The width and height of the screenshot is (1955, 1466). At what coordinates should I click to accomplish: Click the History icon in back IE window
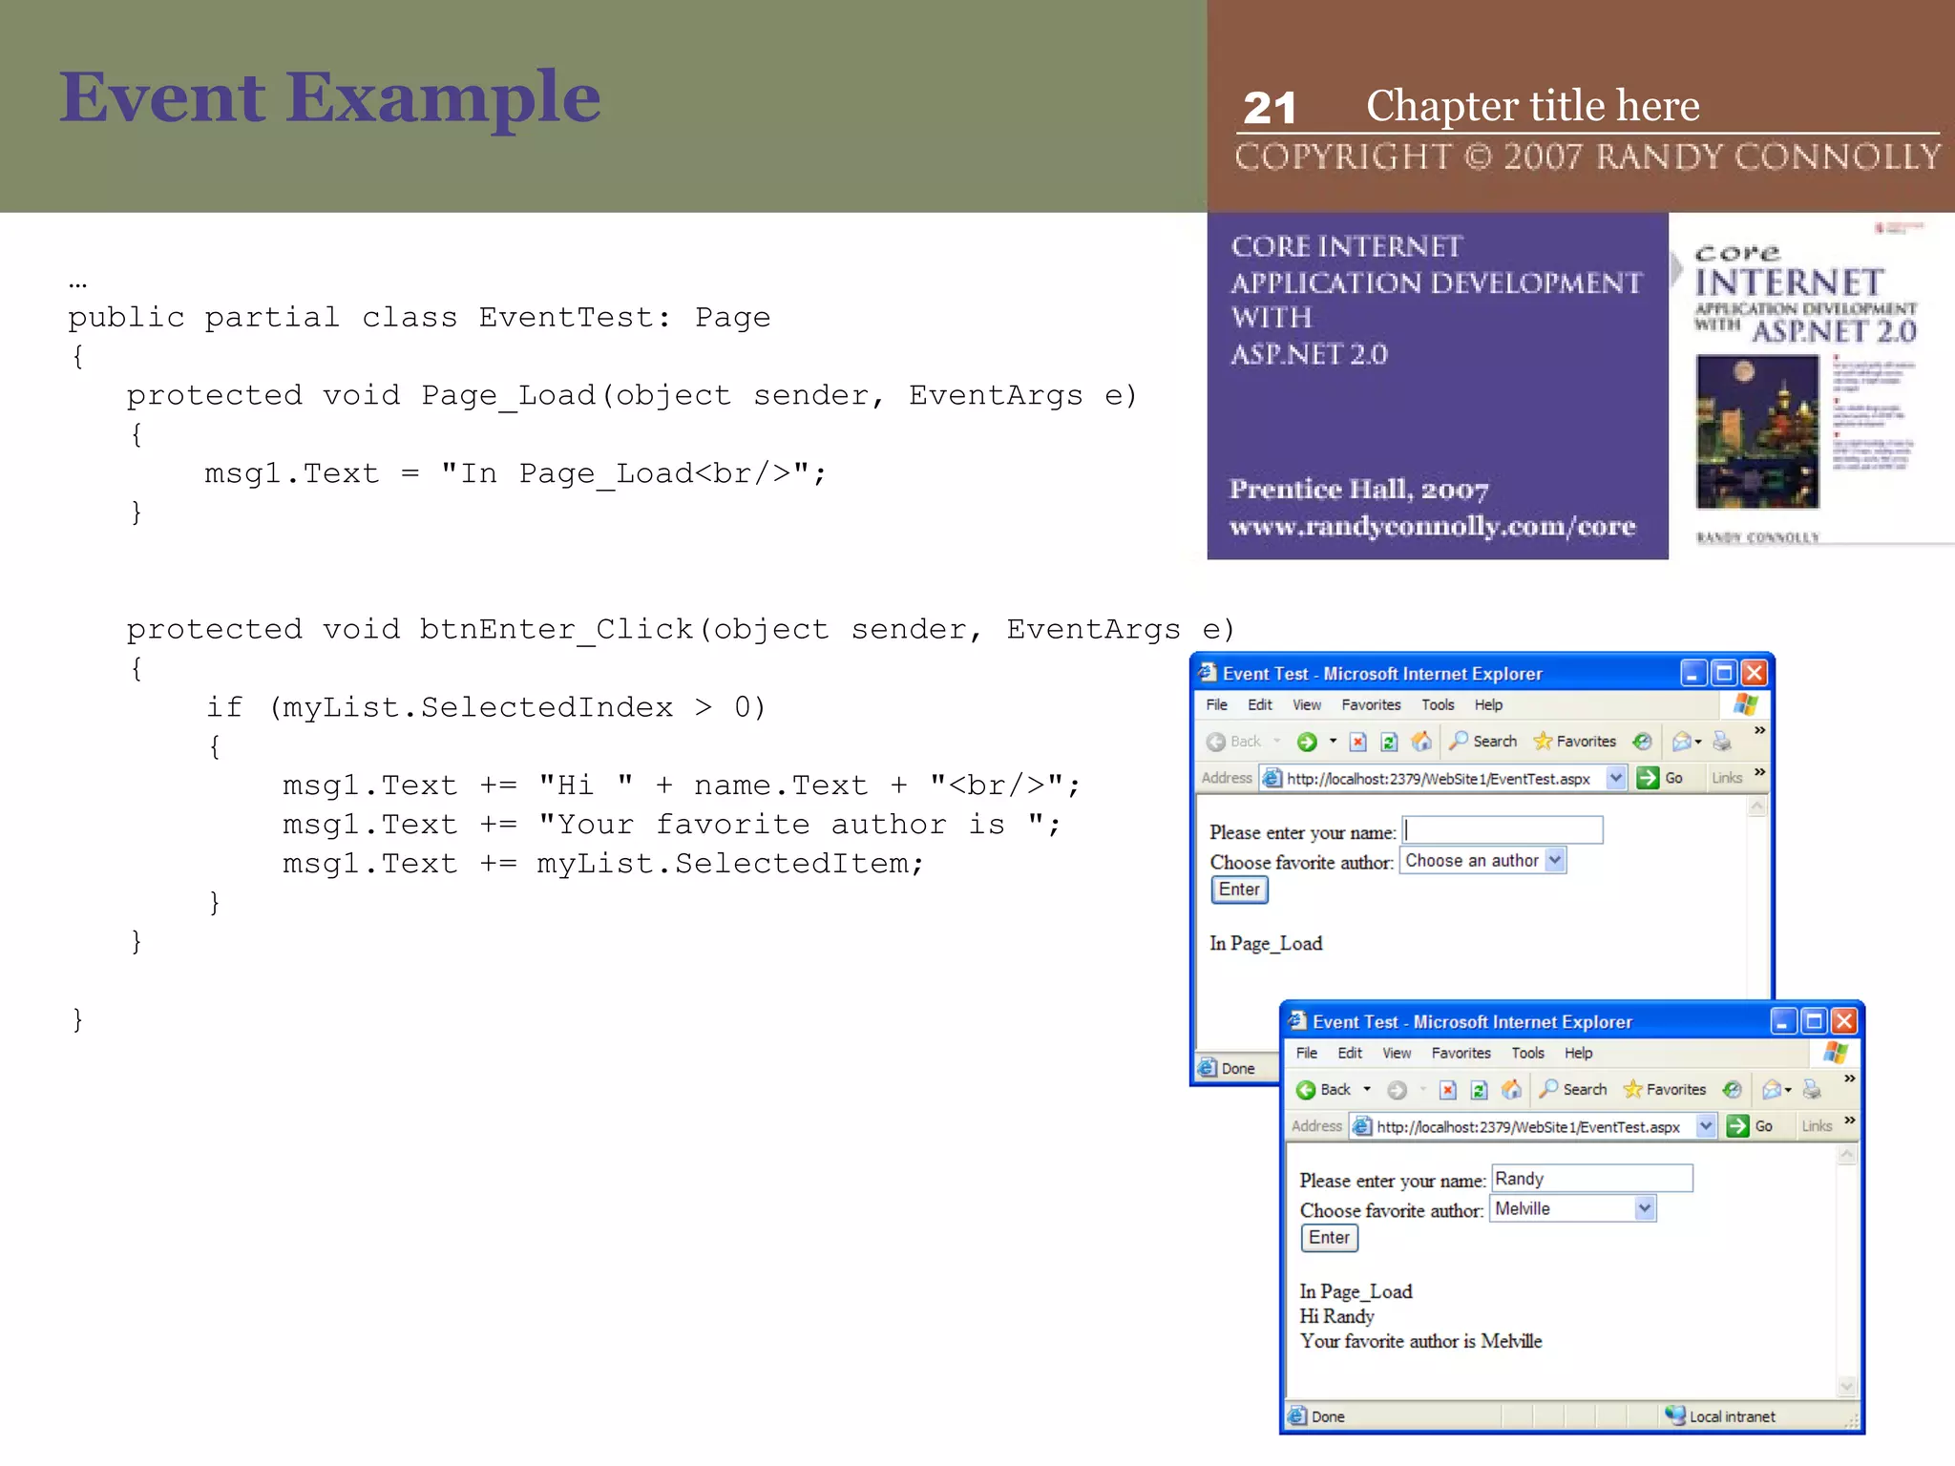point(1642,742)
